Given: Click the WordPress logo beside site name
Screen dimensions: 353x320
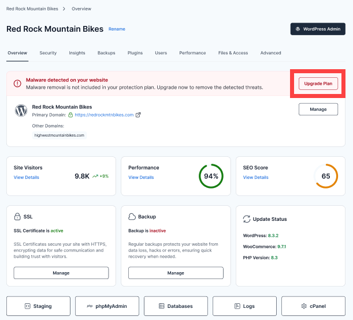Looking at the screenshot, I should tap(21, 110).
